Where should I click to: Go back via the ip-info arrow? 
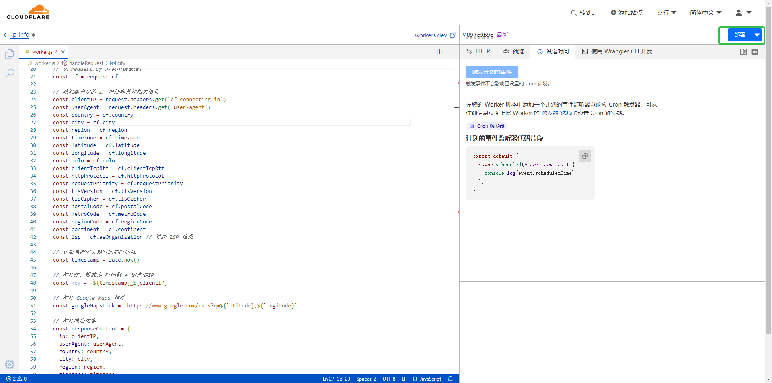pos(6,35)
